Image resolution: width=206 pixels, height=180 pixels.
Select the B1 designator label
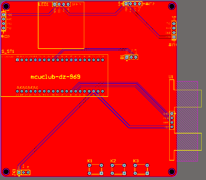(122, 57)
